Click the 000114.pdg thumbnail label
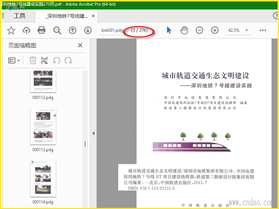The image size is (279, 209). tap(43, 202)
